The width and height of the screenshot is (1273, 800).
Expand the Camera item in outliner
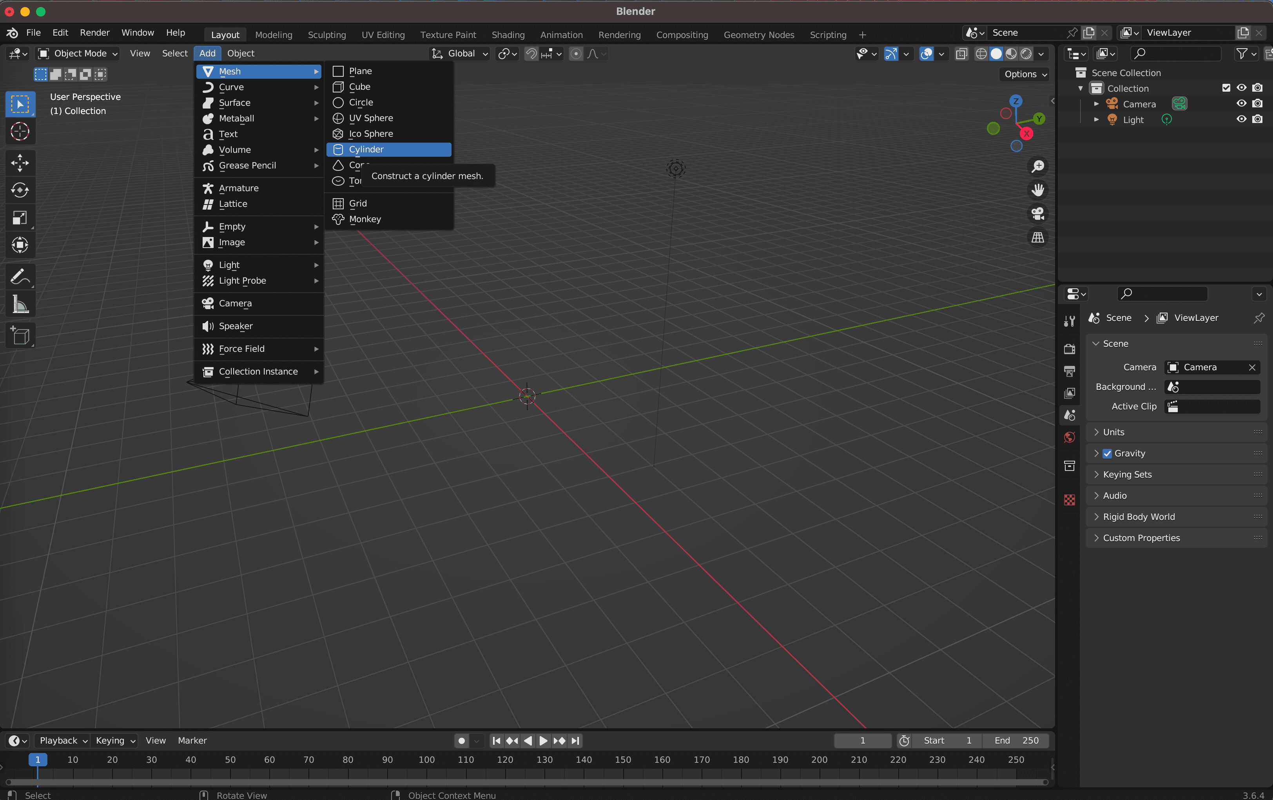click(1096, 103)
